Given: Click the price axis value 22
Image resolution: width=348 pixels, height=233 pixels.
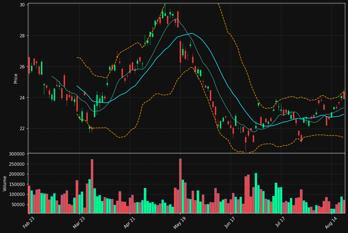Looking at the screenshot, I should pos(22,129).
